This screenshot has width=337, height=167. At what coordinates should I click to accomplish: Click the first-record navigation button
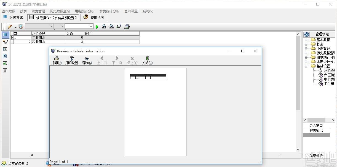point(31,155)
